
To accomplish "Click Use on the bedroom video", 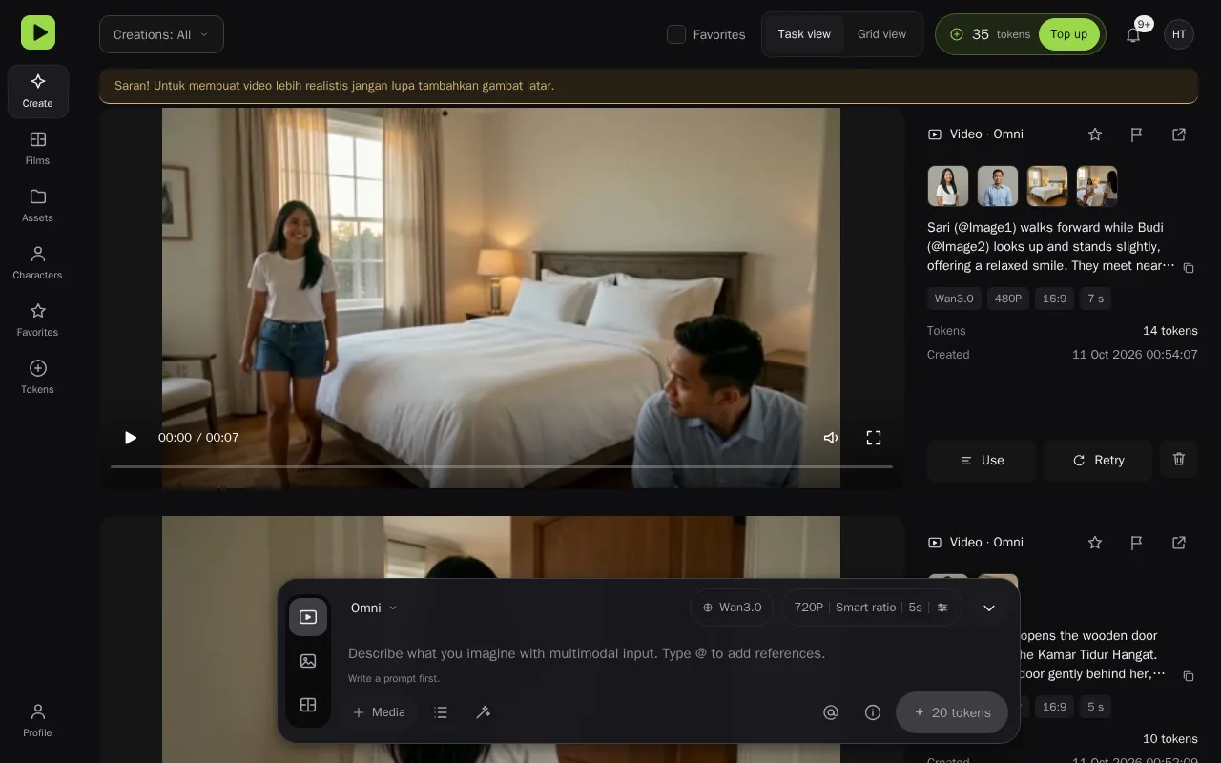I will [982, 460].
